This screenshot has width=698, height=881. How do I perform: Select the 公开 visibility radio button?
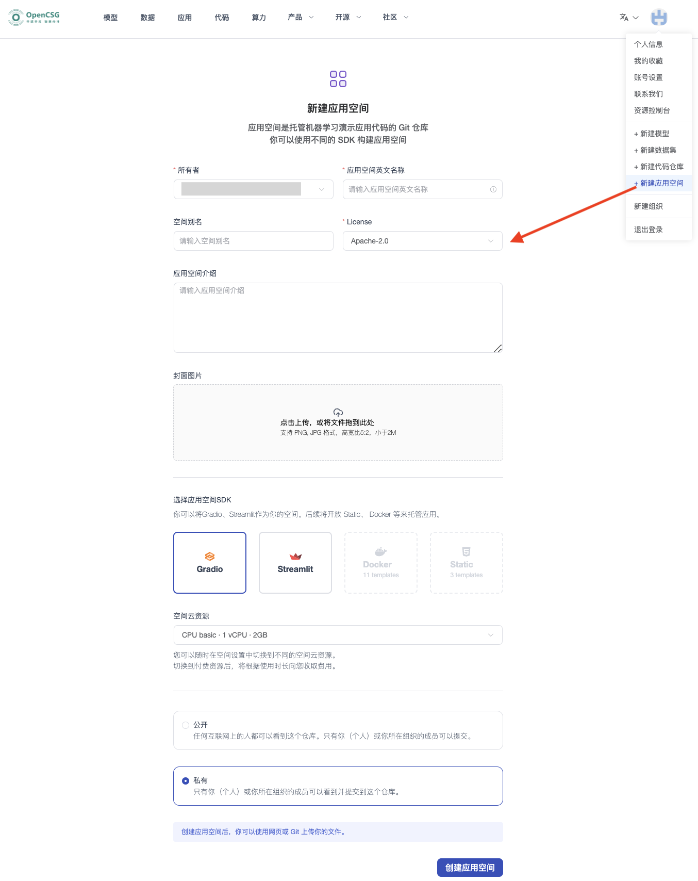tap(186, 725)
